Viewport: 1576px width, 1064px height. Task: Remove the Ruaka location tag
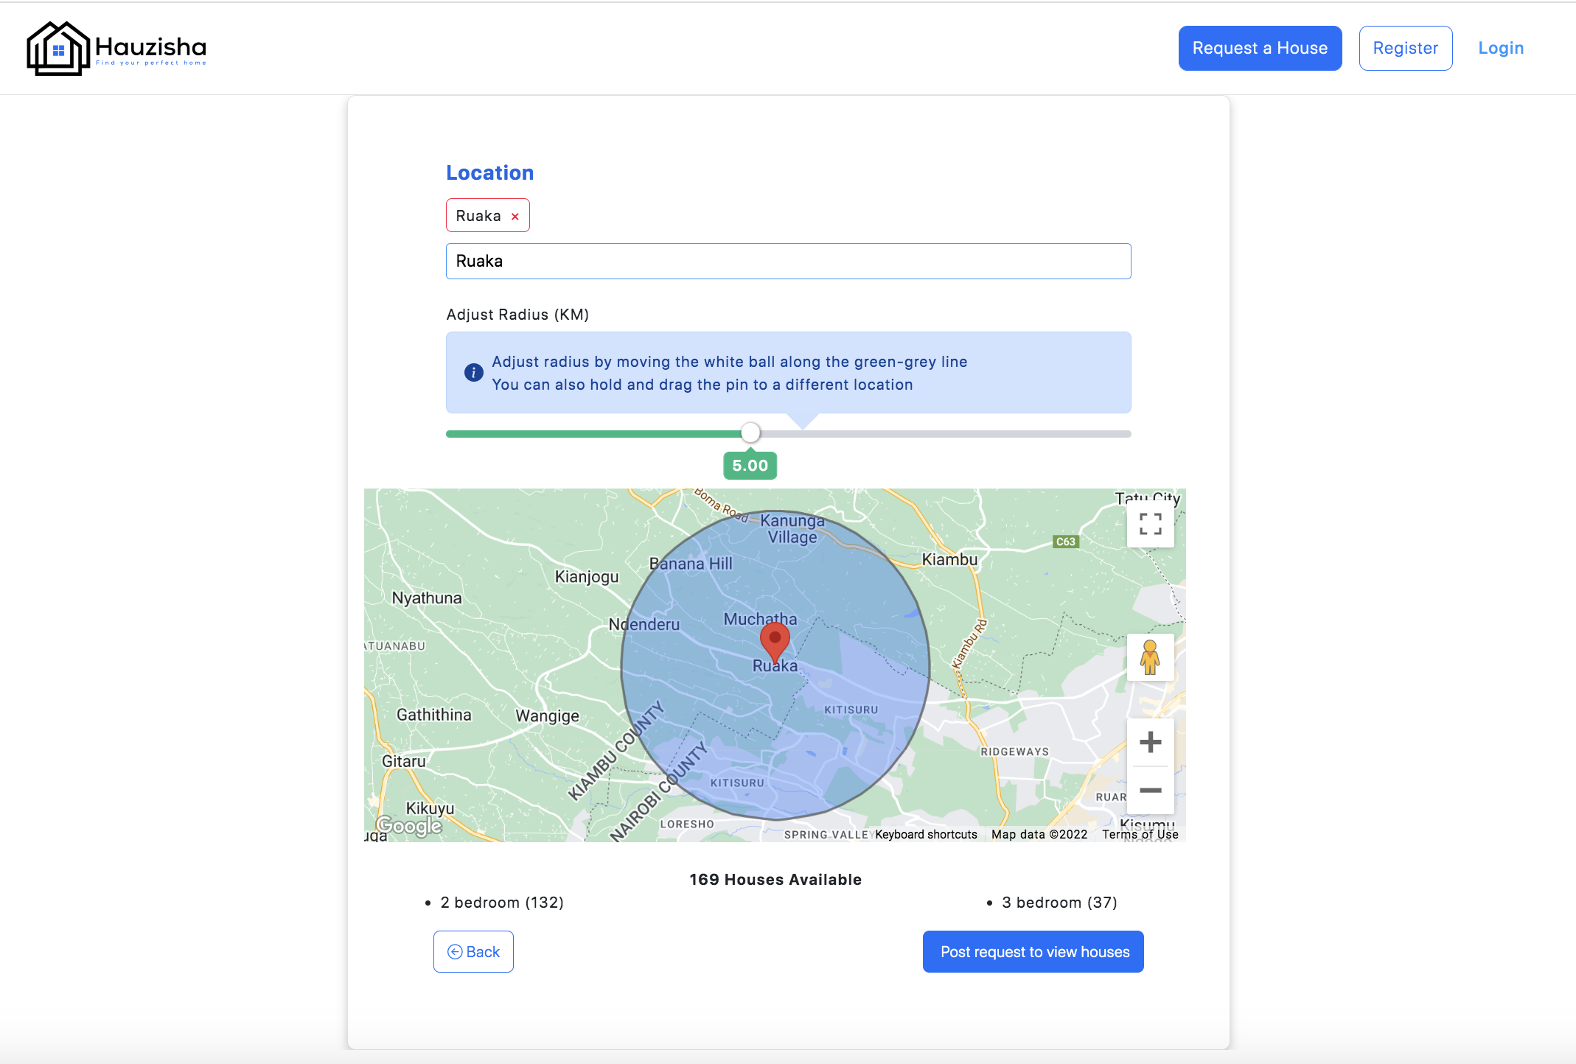pos(515,215)
